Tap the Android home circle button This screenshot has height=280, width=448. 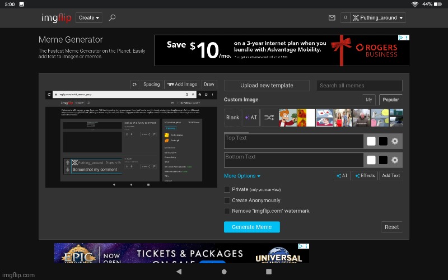[x=224, y=272]
